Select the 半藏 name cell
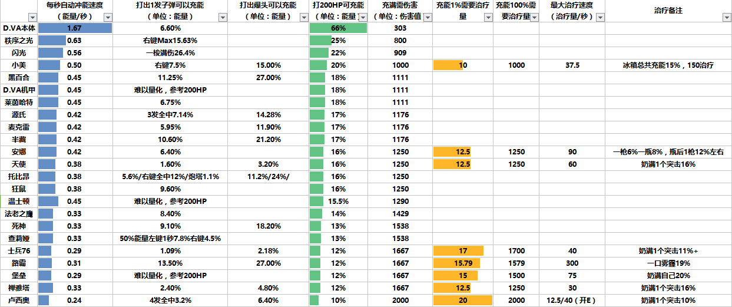Screen dimensions: 732x307 (x=19, y=140)
